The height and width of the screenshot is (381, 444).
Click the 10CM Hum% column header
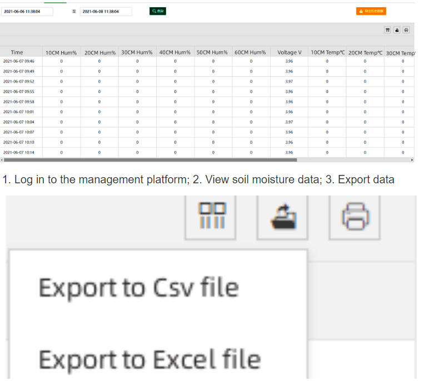point(61,52)
